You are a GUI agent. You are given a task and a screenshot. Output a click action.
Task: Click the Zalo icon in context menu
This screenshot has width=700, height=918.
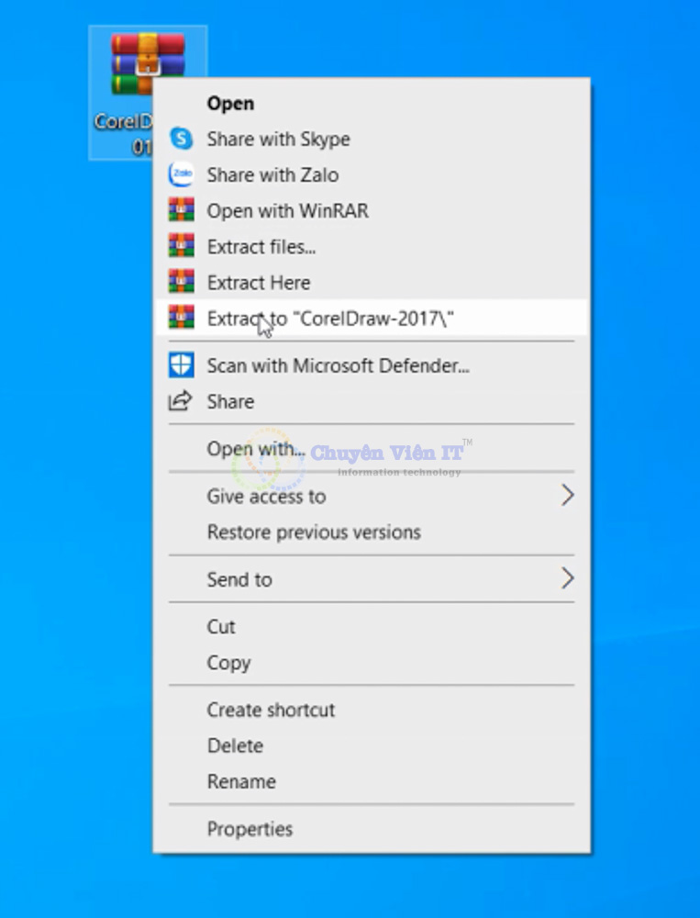pos(182,175)
